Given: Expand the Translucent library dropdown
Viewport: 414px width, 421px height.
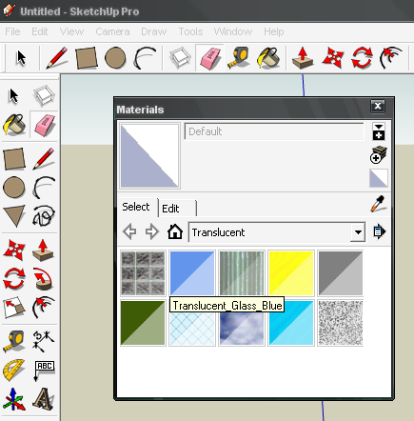Looking at the screenshot, I should pyautogui.click(x=358, y=232).
